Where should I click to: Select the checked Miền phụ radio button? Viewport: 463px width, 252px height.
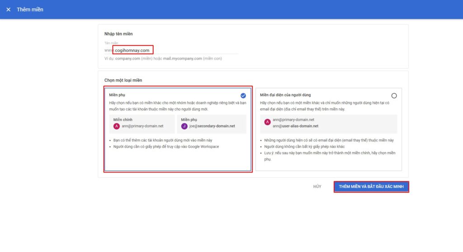[x=243, y=95]
